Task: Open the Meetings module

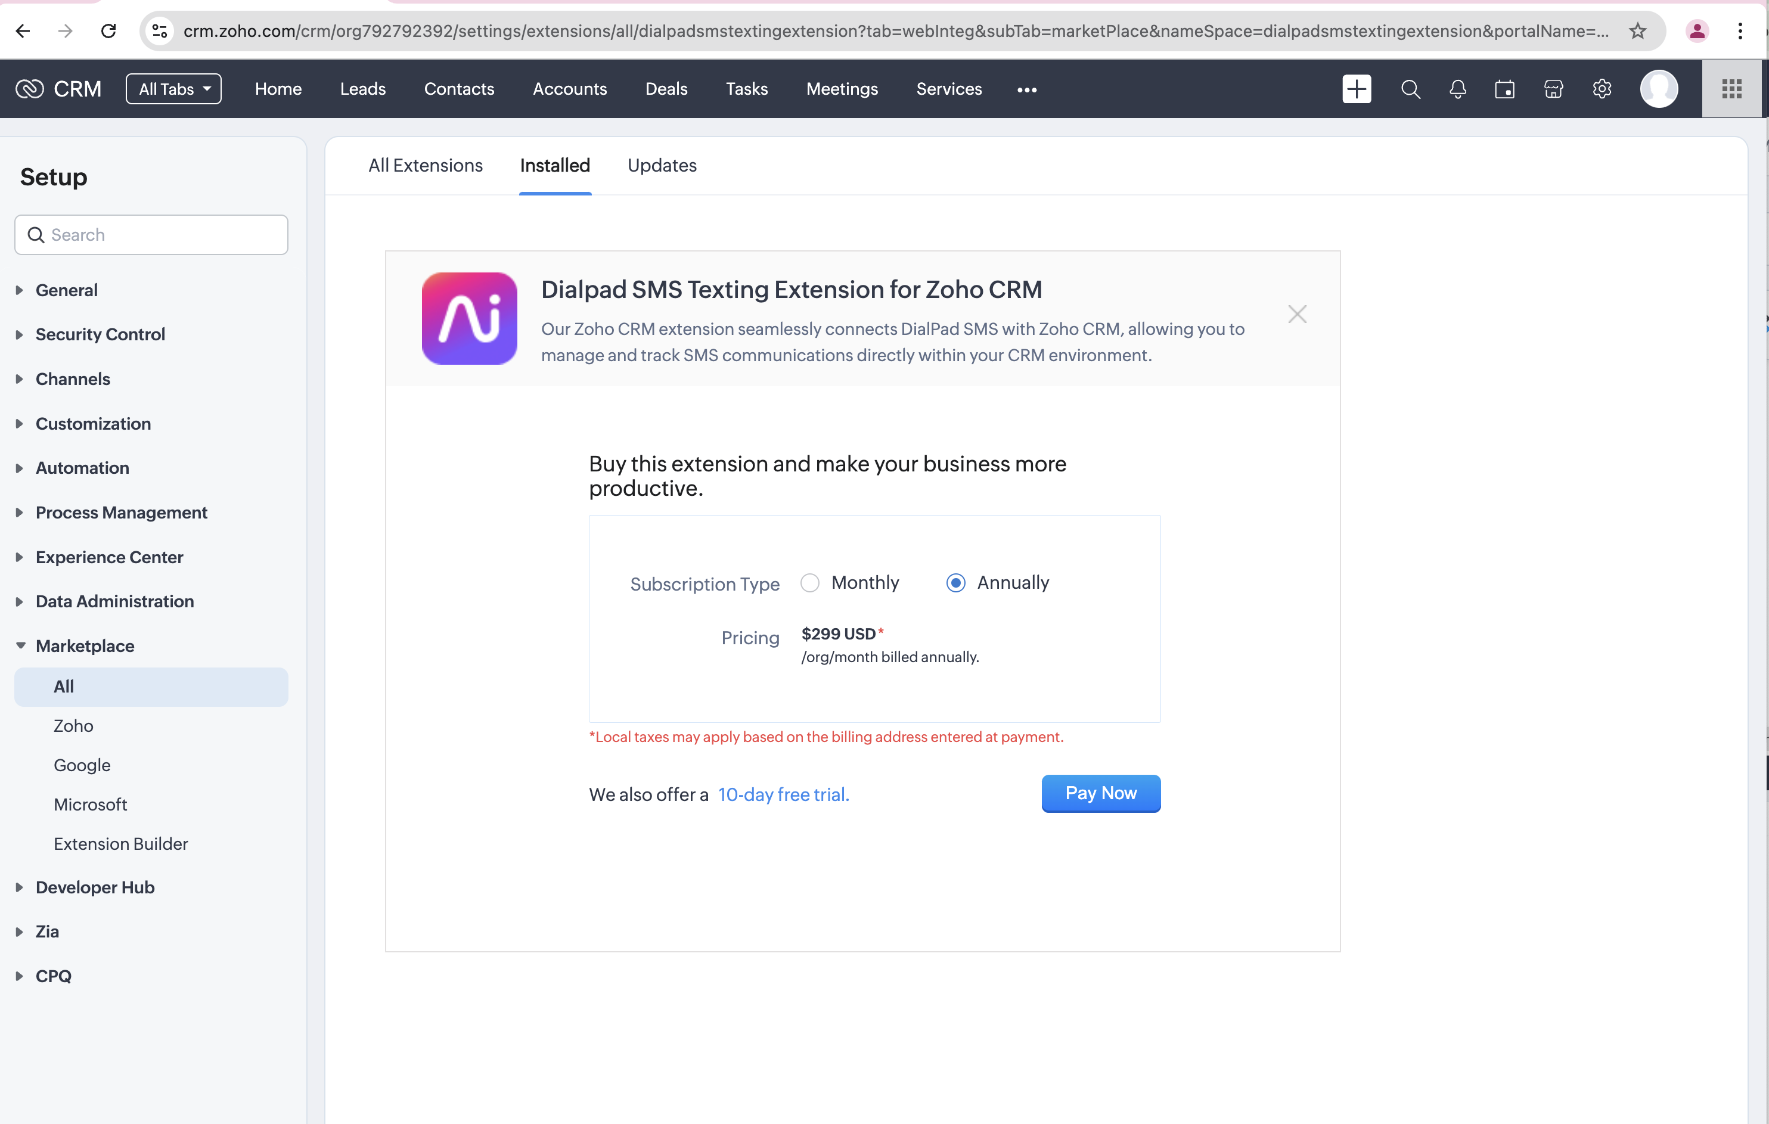Action: [x=842, y=89]
